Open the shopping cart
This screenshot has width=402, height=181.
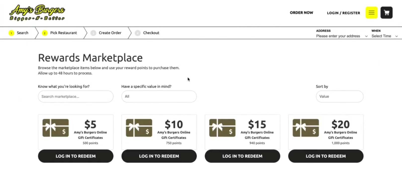point(386,13)
